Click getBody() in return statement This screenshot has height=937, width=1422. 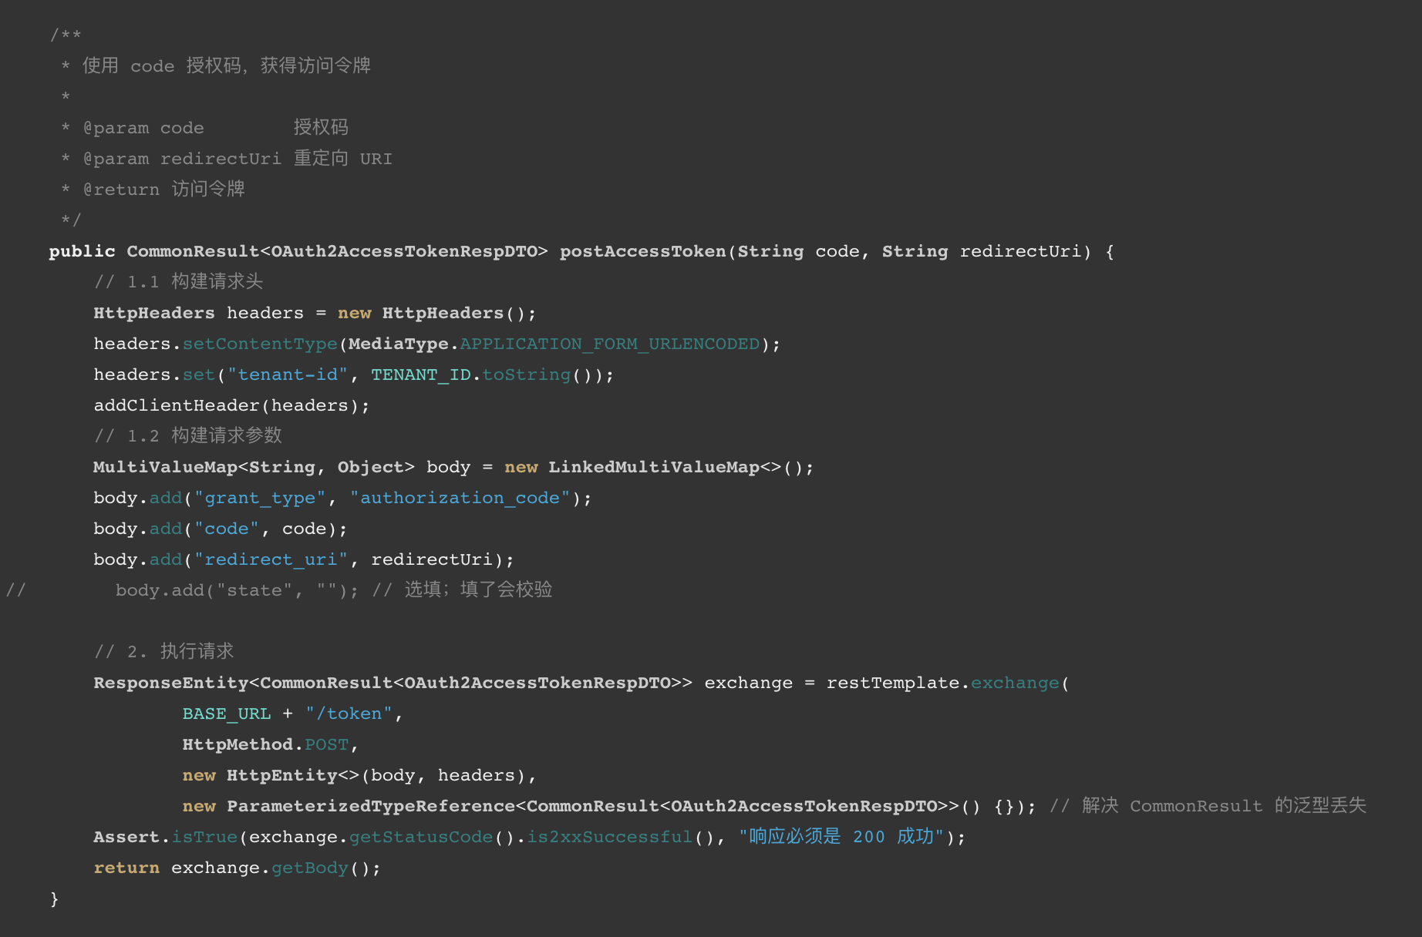[x=321, y=868]
